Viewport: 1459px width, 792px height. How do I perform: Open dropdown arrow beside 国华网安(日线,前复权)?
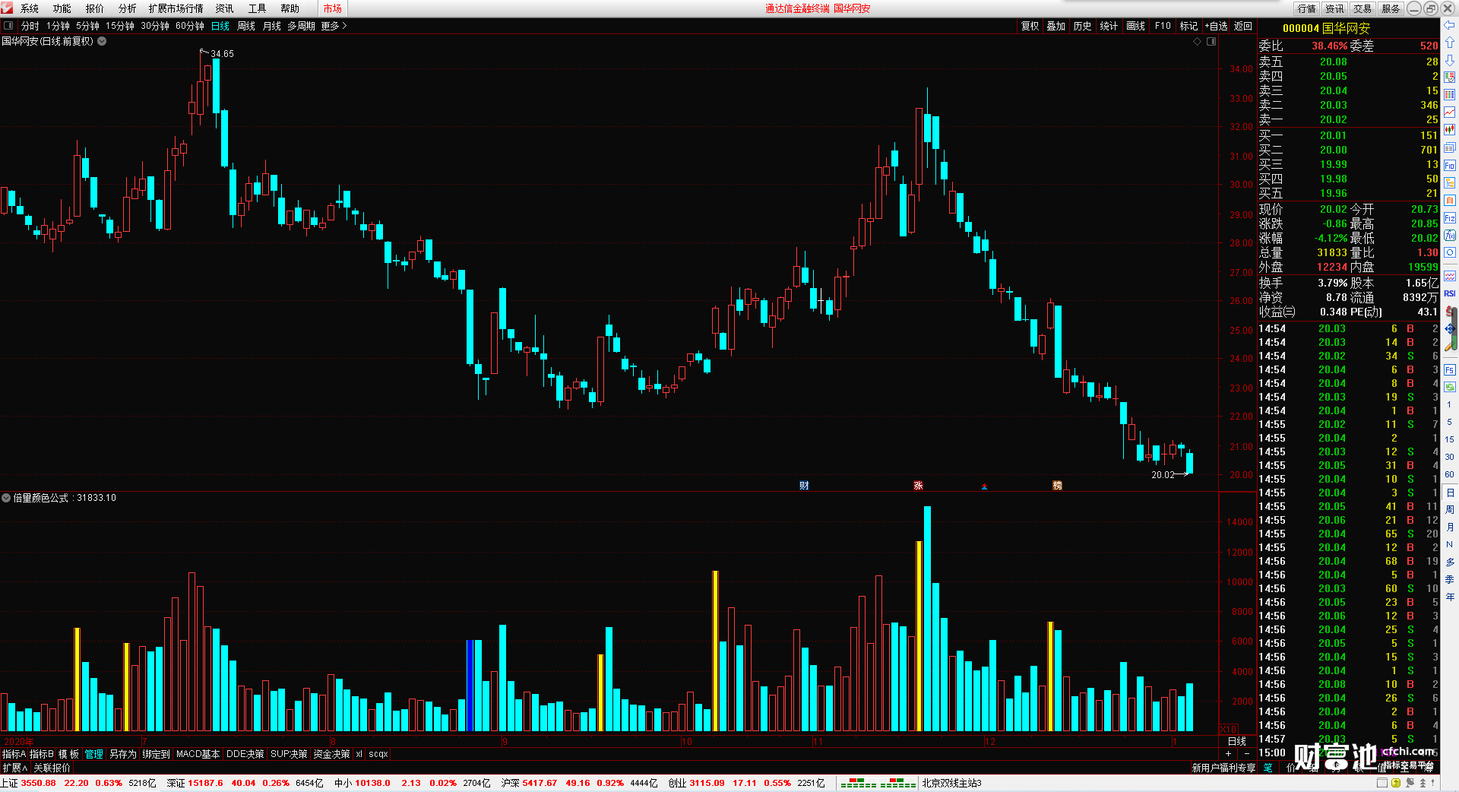pyautogui.click(x=102, y=41)
